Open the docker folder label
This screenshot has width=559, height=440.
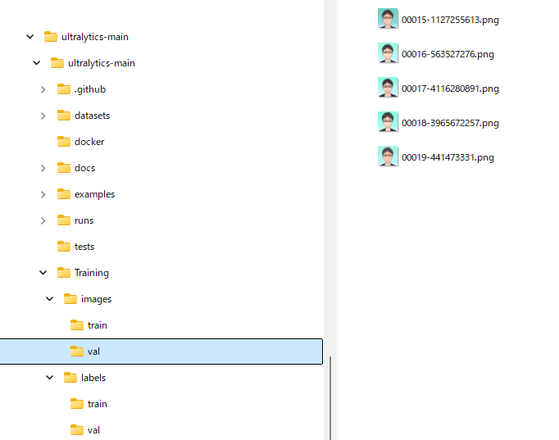89,142
